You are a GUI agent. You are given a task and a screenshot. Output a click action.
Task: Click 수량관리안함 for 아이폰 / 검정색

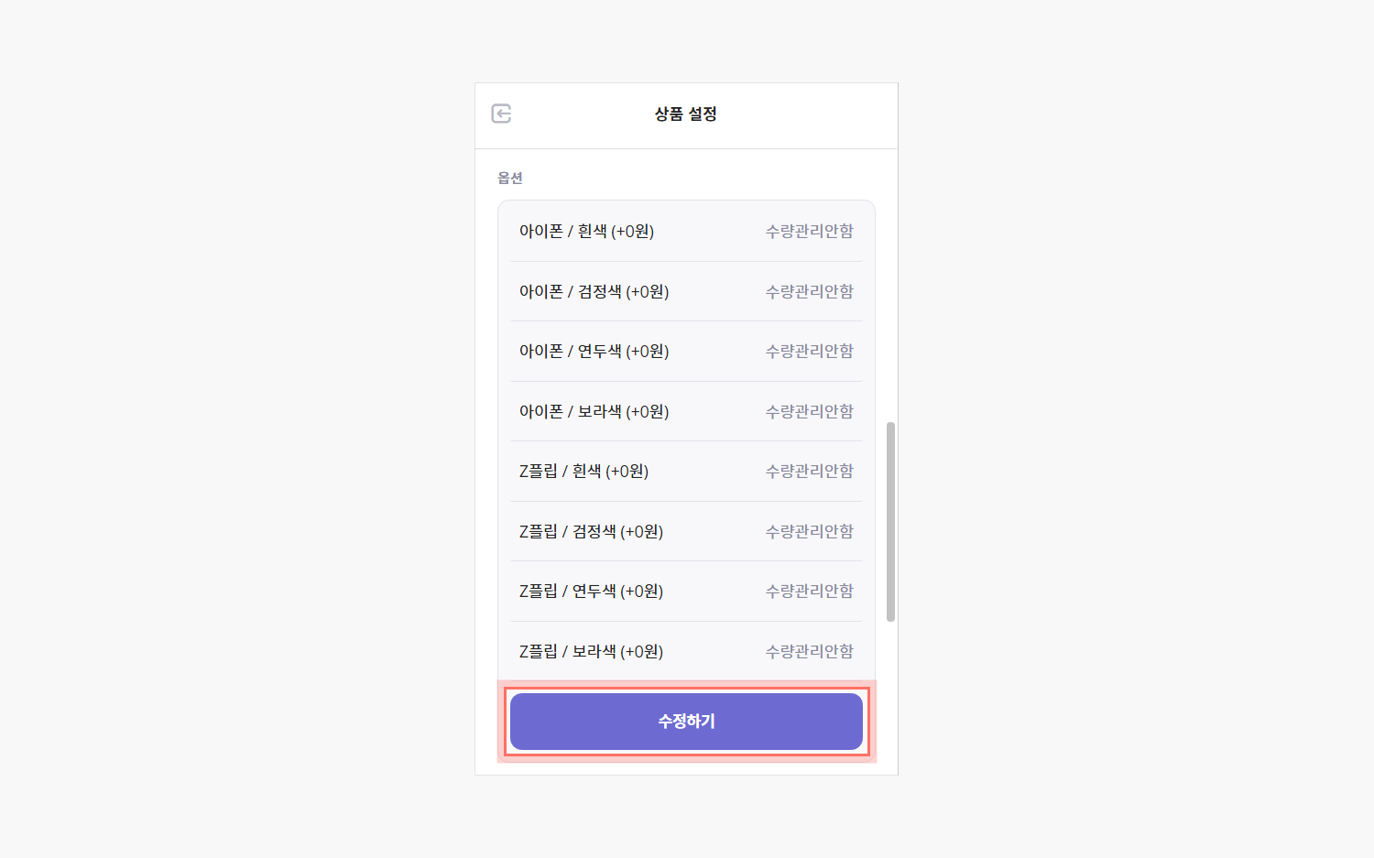810,291
